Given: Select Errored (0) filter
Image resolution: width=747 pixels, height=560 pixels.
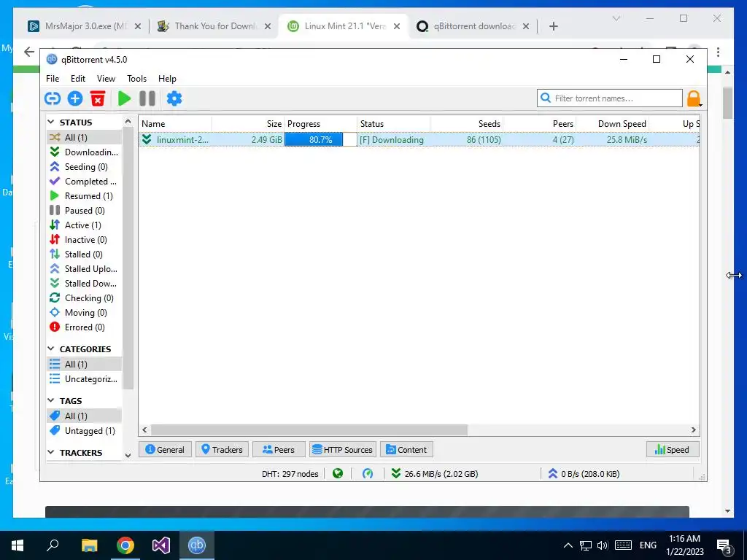Looking at the screenshot, I should [x=84, y=327].
